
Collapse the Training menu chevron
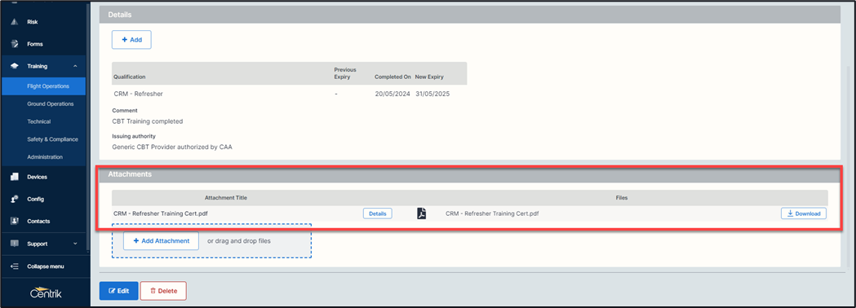[75, 66]
